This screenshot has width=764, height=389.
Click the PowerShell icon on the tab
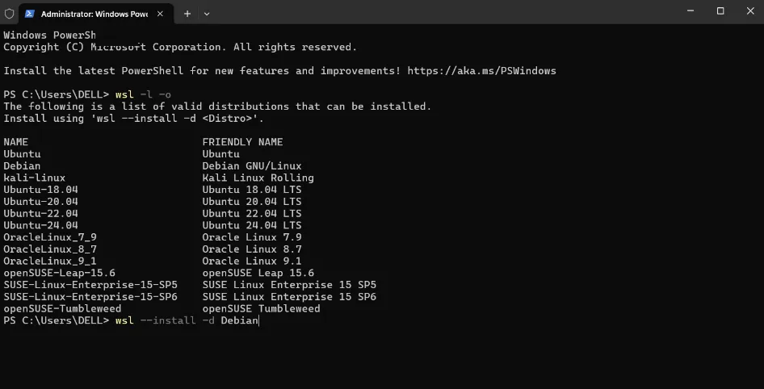30,14
